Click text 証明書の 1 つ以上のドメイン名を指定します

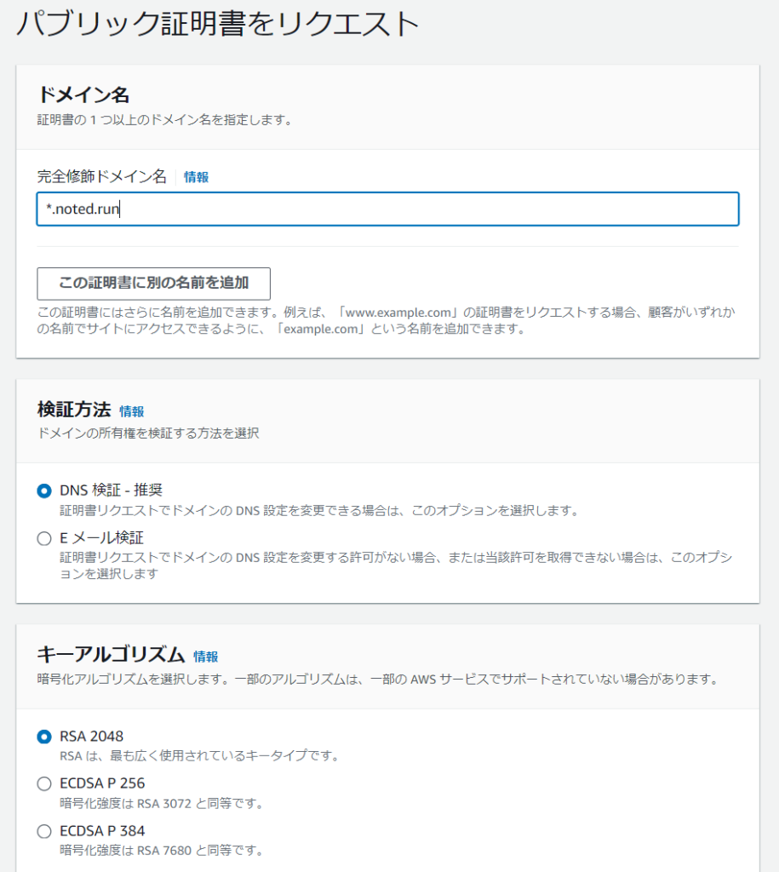(165, 119)
